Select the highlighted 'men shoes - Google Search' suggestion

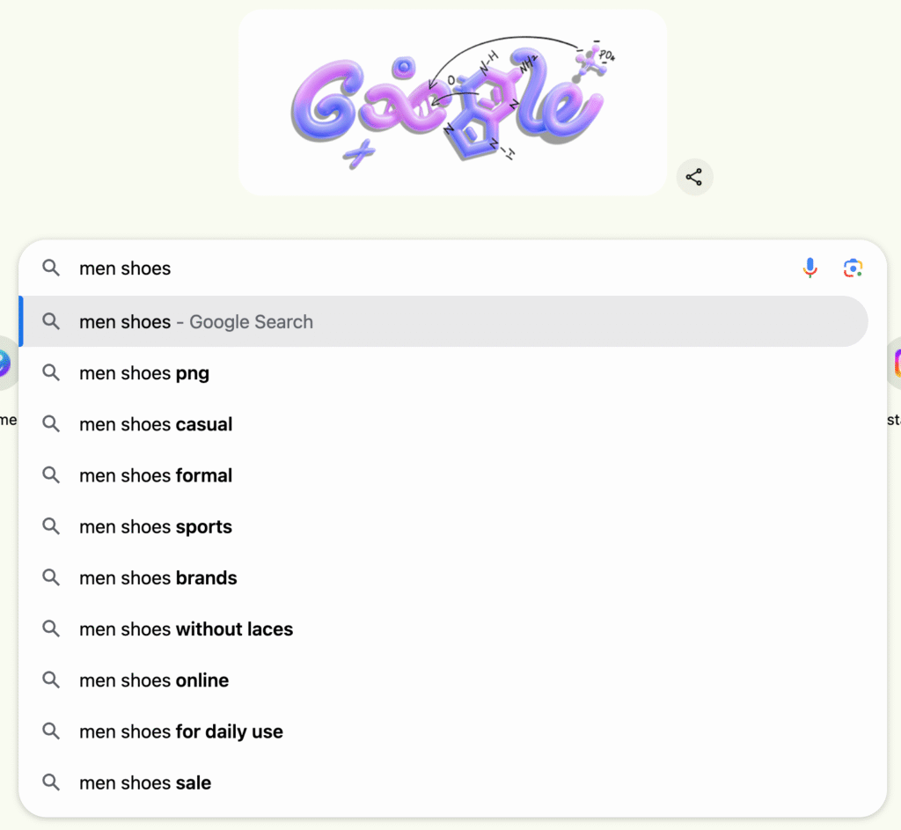coord(195,321)
